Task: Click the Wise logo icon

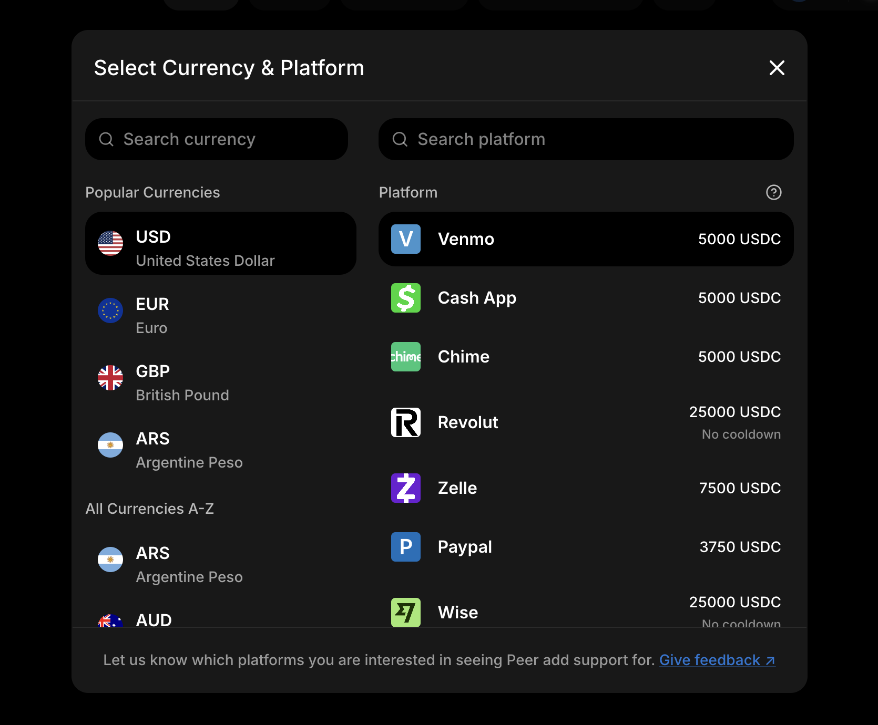Action: pyautogui.click(x=405, y=612)
